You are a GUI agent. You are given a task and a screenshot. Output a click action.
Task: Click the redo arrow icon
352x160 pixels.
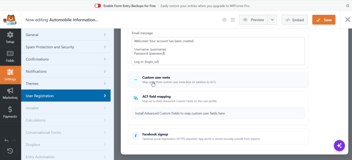tap(14, 140)
